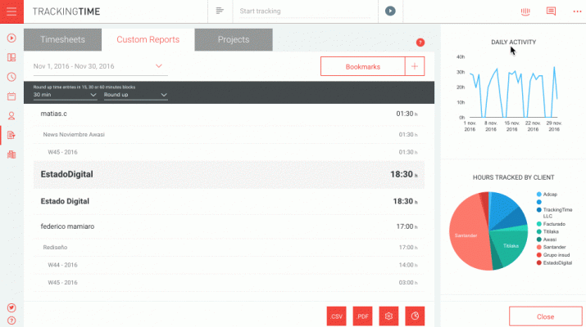
Task: Switch to the Timesheets tab
Action: [x=62, y=39]
